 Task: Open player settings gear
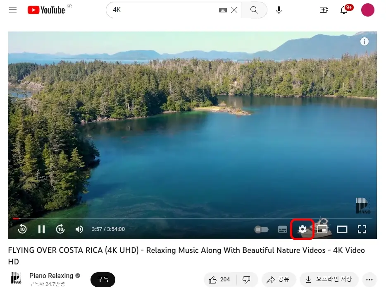point(302,229)
